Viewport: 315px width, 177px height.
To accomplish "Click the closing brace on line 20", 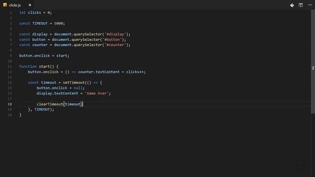I will (x=20, y=115).
